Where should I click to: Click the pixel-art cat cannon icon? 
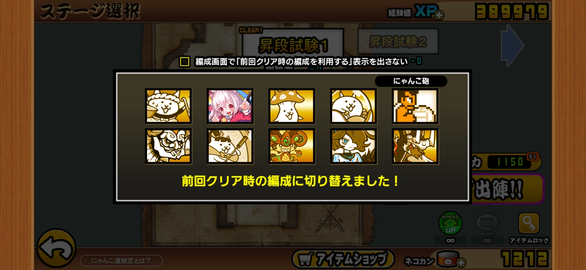tap(415, 106)
